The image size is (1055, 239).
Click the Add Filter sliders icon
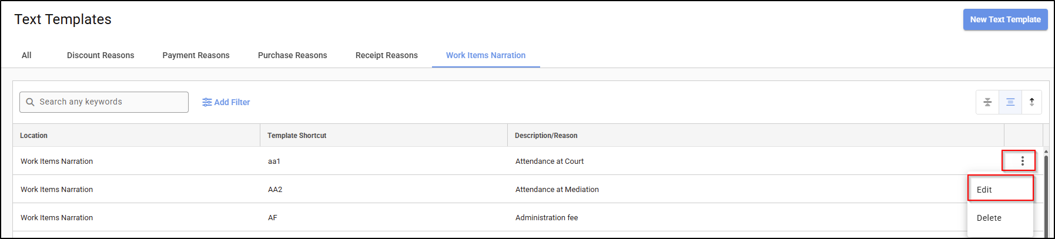pyautogui.click(x=207, y=102)
